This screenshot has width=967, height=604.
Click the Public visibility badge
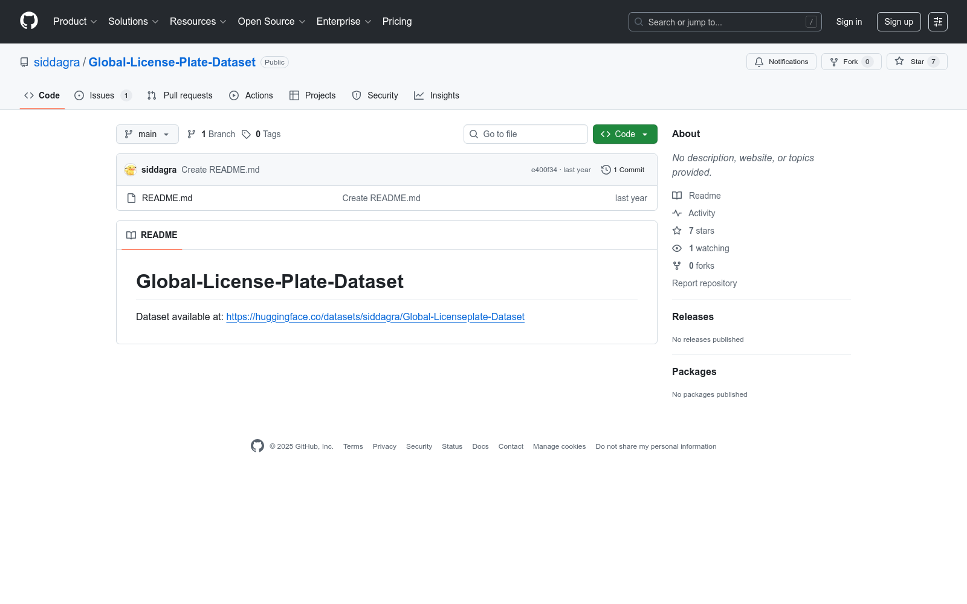[x=274, y=62]
